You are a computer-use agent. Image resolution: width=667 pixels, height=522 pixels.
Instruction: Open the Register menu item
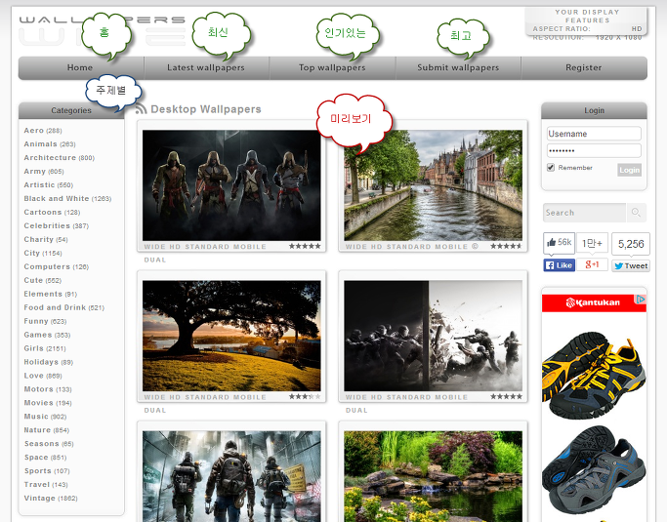point(584,67)
